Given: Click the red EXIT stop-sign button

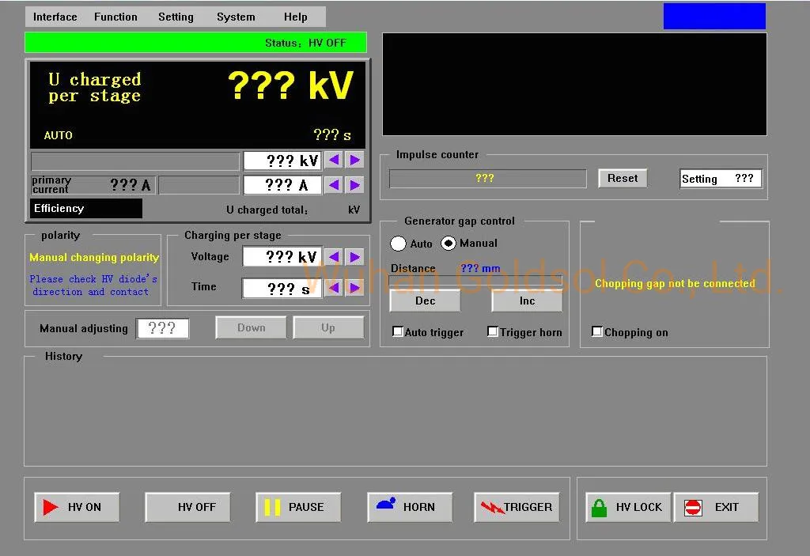Looking at the screenshot, I should tap(716, 507).
